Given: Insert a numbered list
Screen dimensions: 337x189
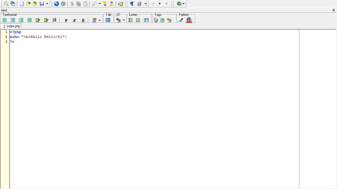Looking at the screenshot, I should pos(138,20).
